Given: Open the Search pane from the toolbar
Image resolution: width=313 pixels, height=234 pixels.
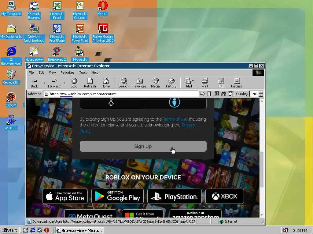Looking at the screenshot, I should 123,83.
